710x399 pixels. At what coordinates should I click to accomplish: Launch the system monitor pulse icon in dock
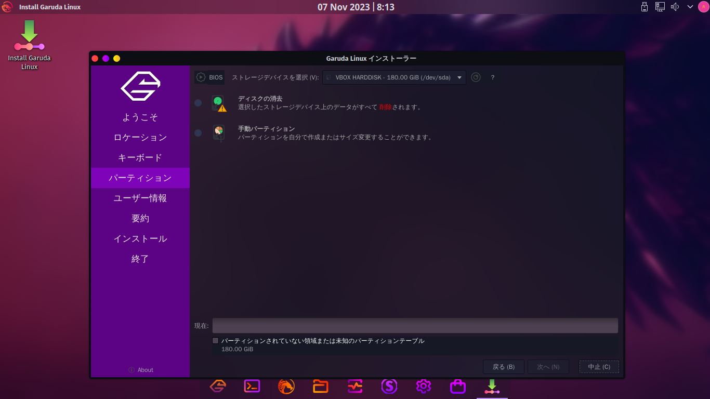click(x=355, y=386)
